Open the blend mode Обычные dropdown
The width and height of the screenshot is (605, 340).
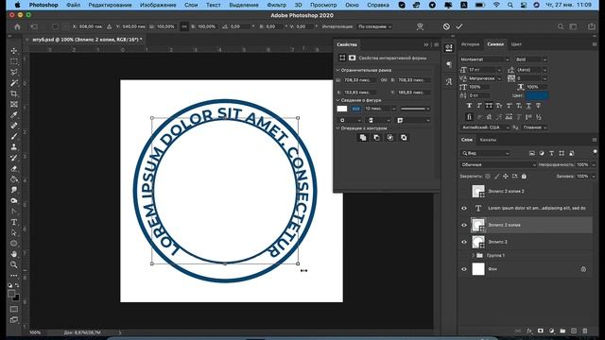[498, 164]
